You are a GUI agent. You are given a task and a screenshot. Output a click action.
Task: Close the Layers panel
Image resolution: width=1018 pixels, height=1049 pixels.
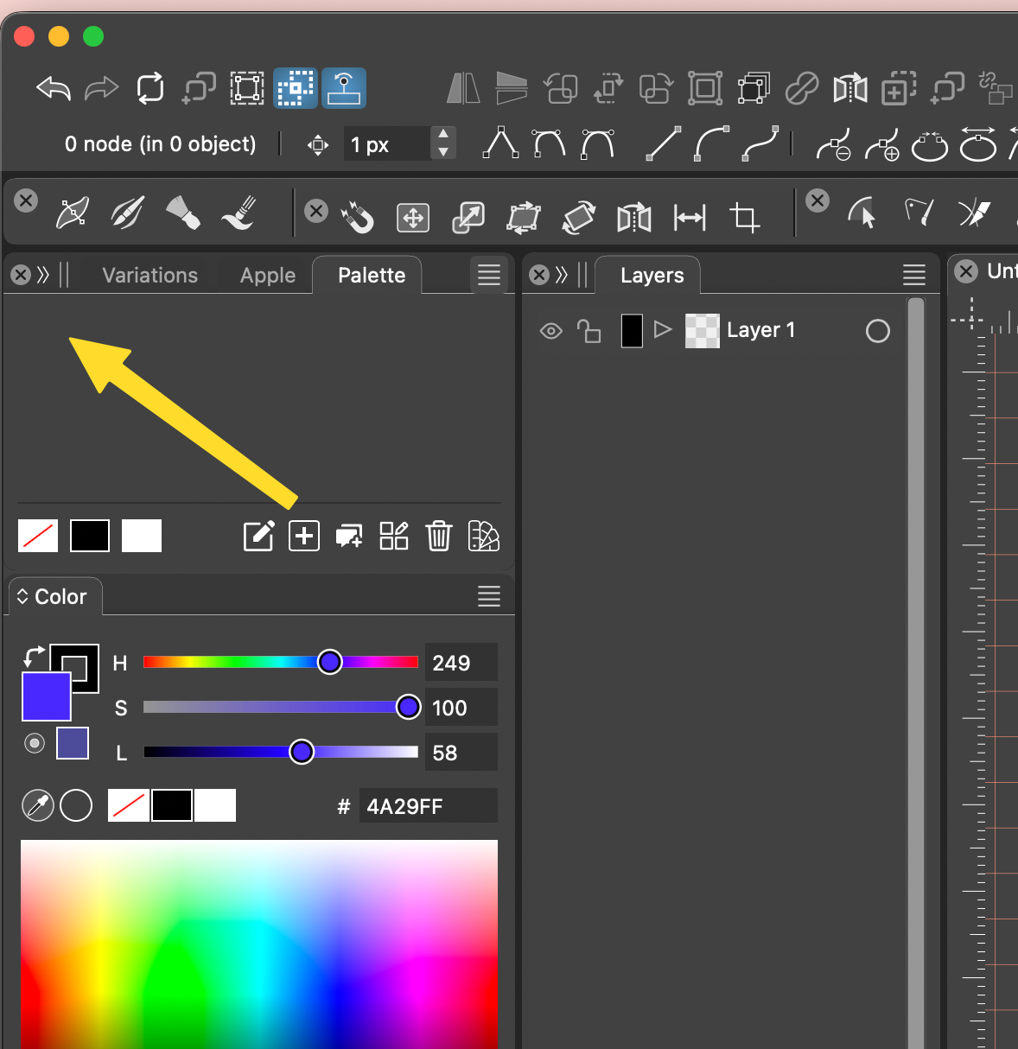(x=539, y=276)
